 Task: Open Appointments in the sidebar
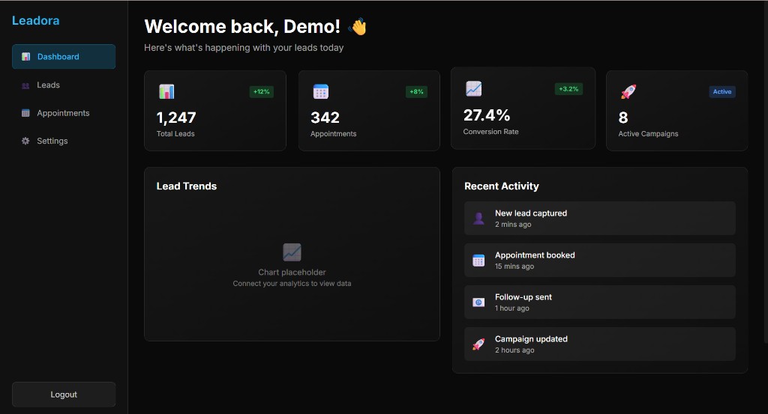(64, 113)
